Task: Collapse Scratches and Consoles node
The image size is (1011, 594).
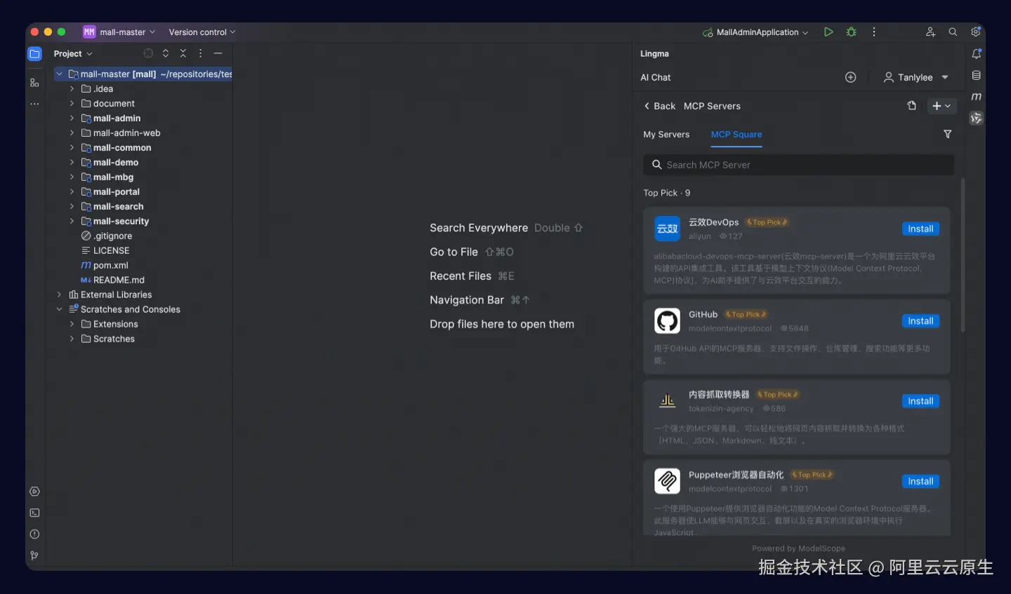Action: 60,309
